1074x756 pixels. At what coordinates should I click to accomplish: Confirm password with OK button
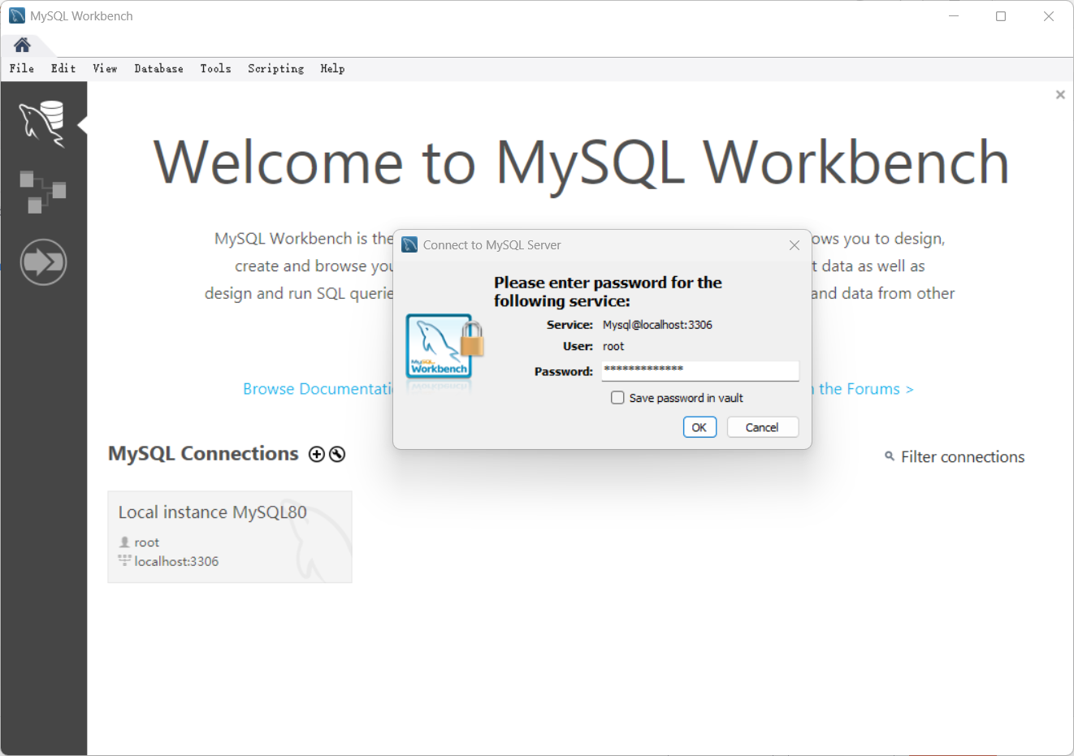pos(699,427)
